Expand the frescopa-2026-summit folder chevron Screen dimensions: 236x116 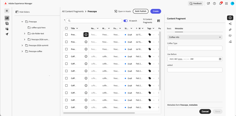pos(22,45)
